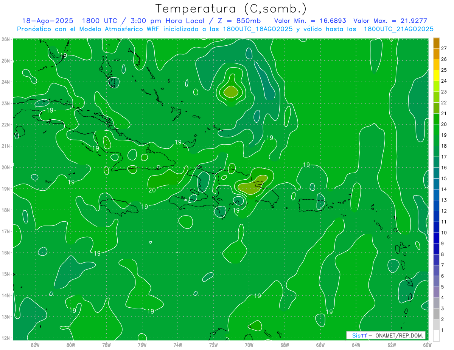Click the "21N" latitude label
This screenshot has height=350, width=454.
click(5, 146)
